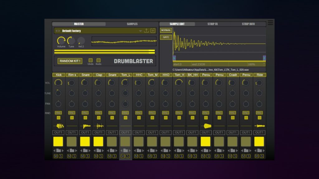Enable NORMAL mode
This screenshot has height=179, width=319.
coord(166,30)
